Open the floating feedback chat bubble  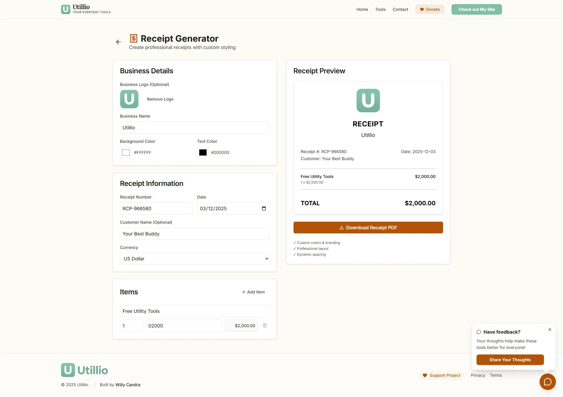547,382
